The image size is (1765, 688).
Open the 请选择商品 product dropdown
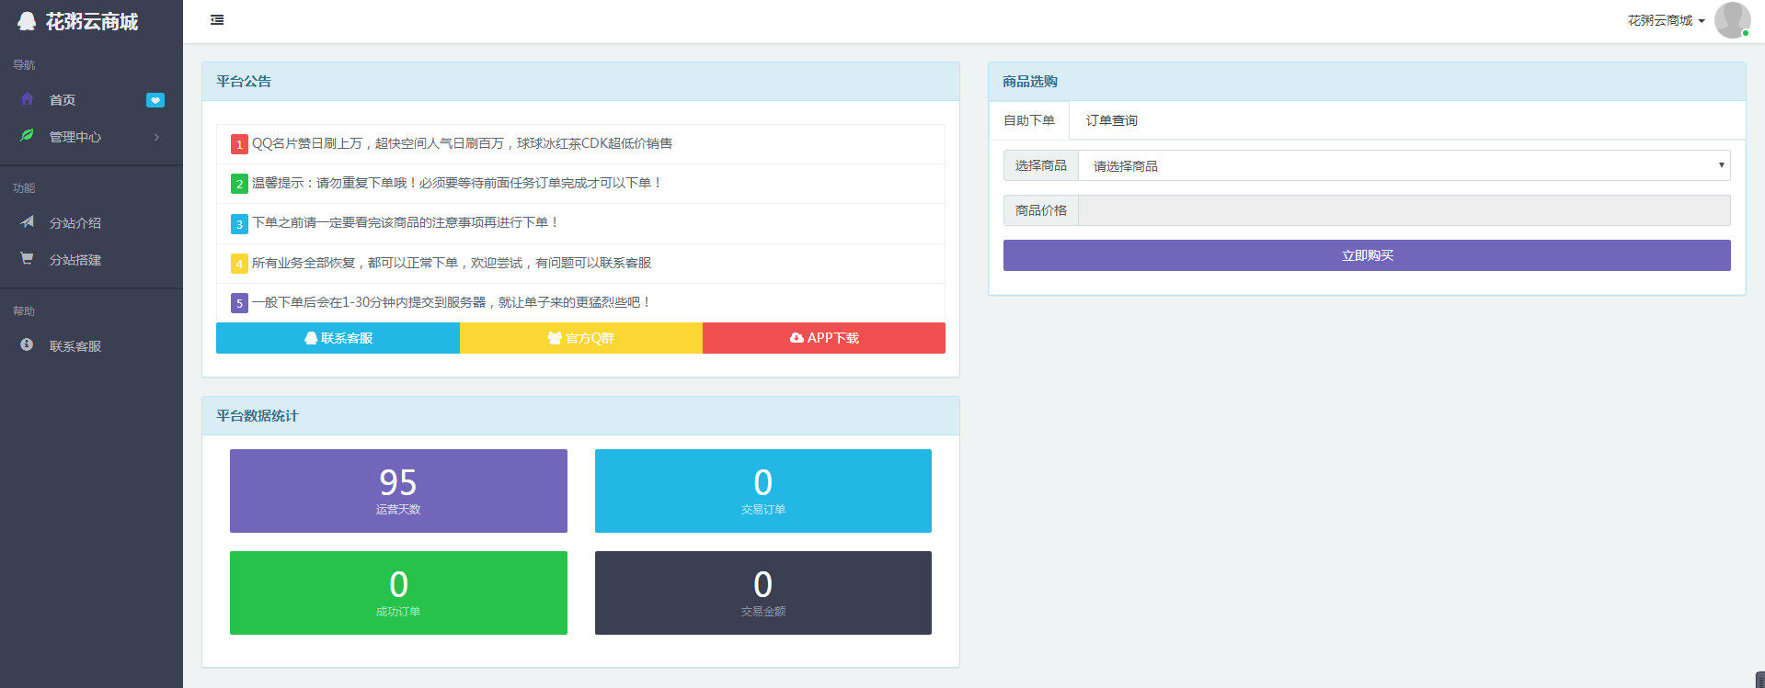coord(1404,165)
